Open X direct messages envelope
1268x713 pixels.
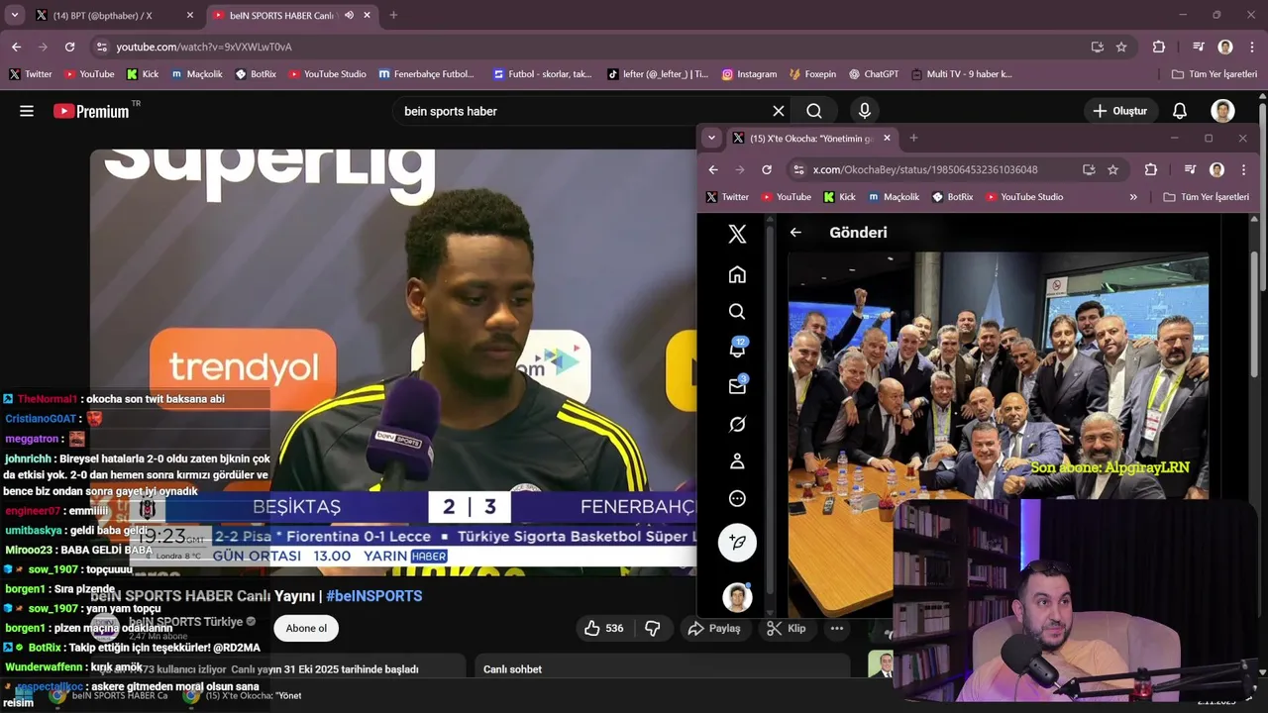pos(737,386)
